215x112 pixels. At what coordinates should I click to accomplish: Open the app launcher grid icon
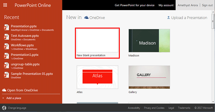point(5,5)
